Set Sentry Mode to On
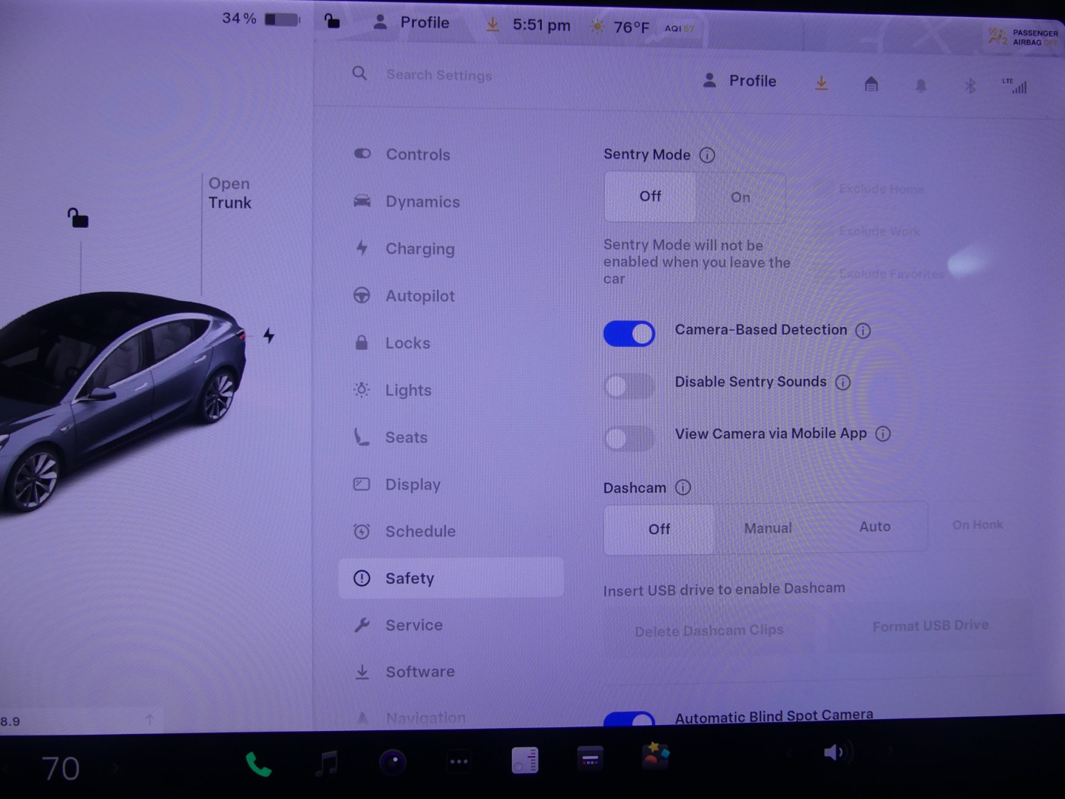Screen dimensions: 1065x799 click(740, 198)
